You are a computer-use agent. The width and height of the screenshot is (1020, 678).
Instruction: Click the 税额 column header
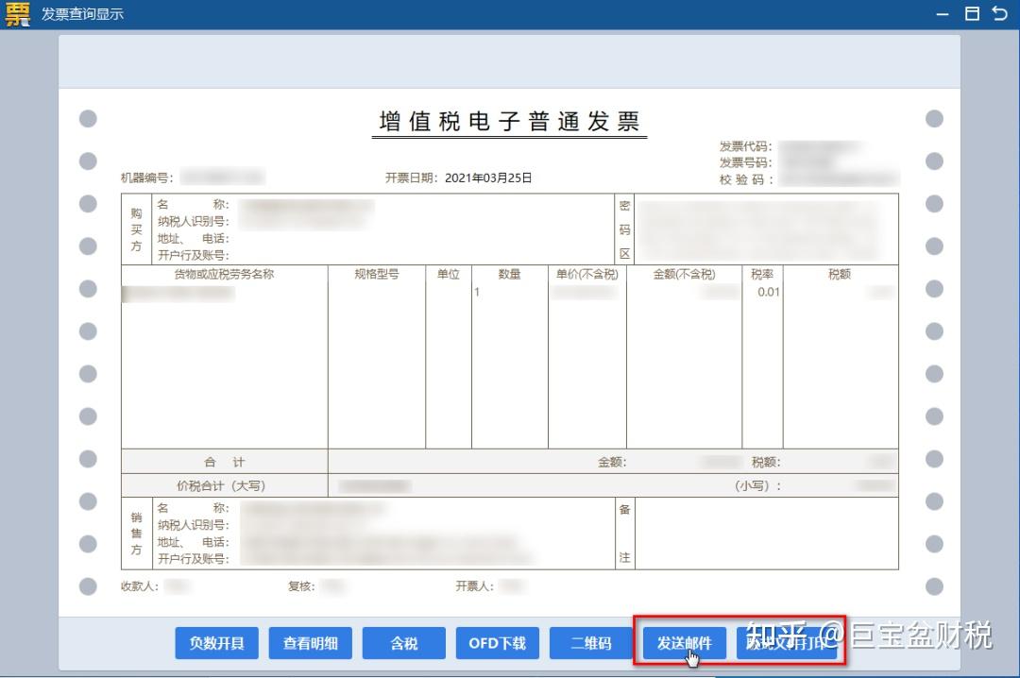[x=840, y=274]
